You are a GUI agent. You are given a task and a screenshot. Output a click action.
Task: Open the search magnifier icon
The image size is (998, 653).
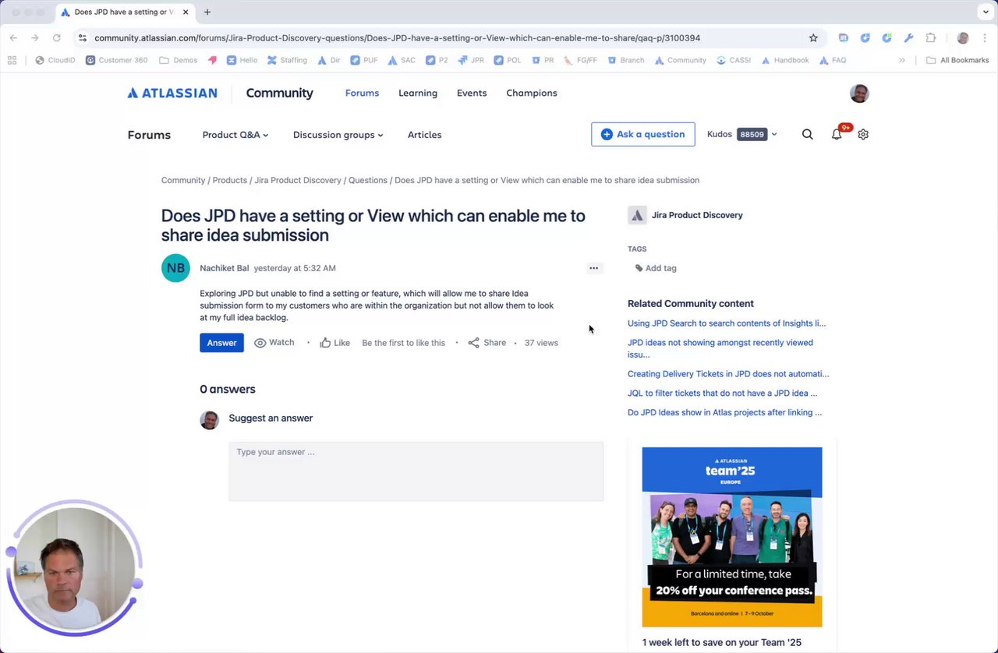click(808, 134)
